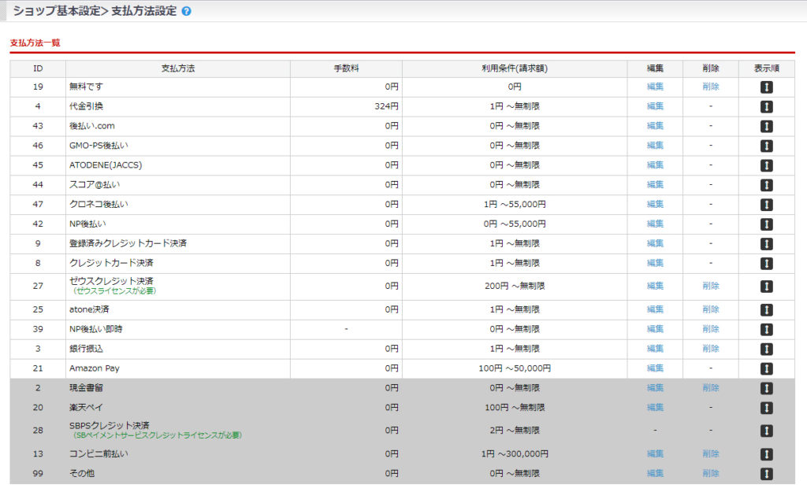Edit the スコア@払い payment method
This screenshot has height=492, width=807.
point(655,184)
